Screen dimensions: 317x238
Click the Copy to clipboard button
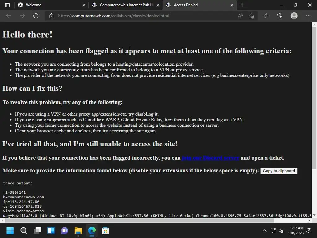279,171
